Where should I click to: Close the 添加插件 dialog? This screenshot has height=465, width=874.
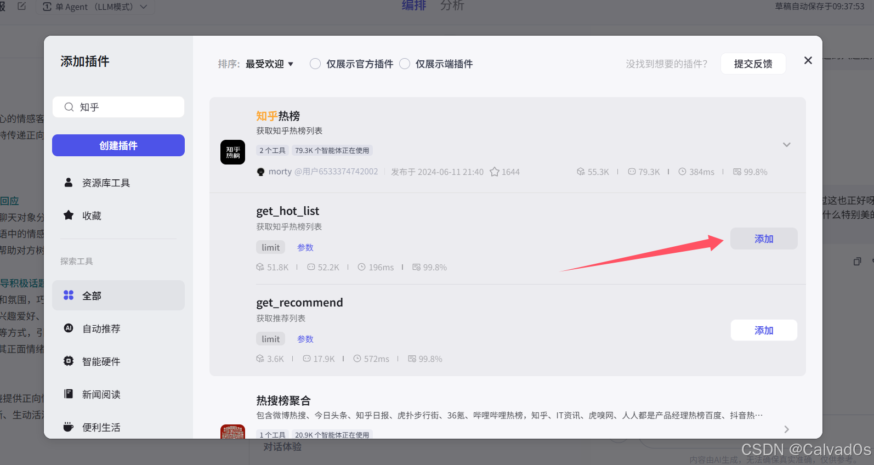pos(808,60)
